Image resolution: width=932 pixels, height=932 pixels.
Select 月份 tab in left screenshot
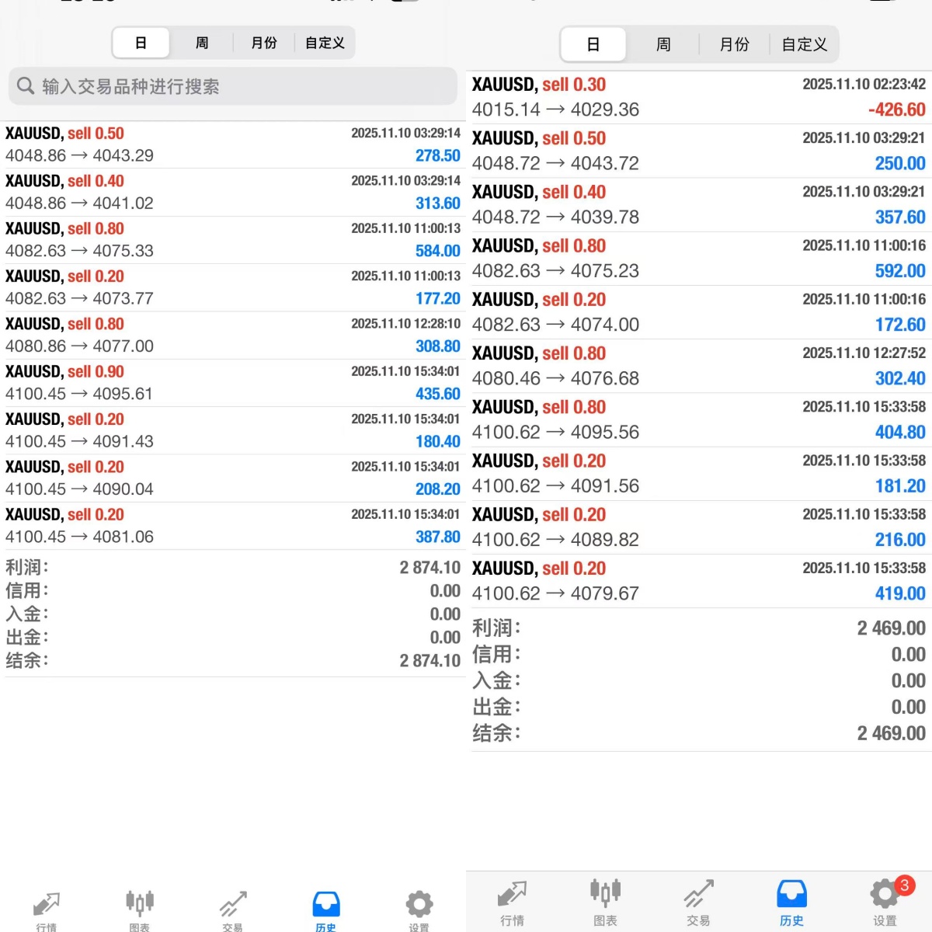pos(264,43)
